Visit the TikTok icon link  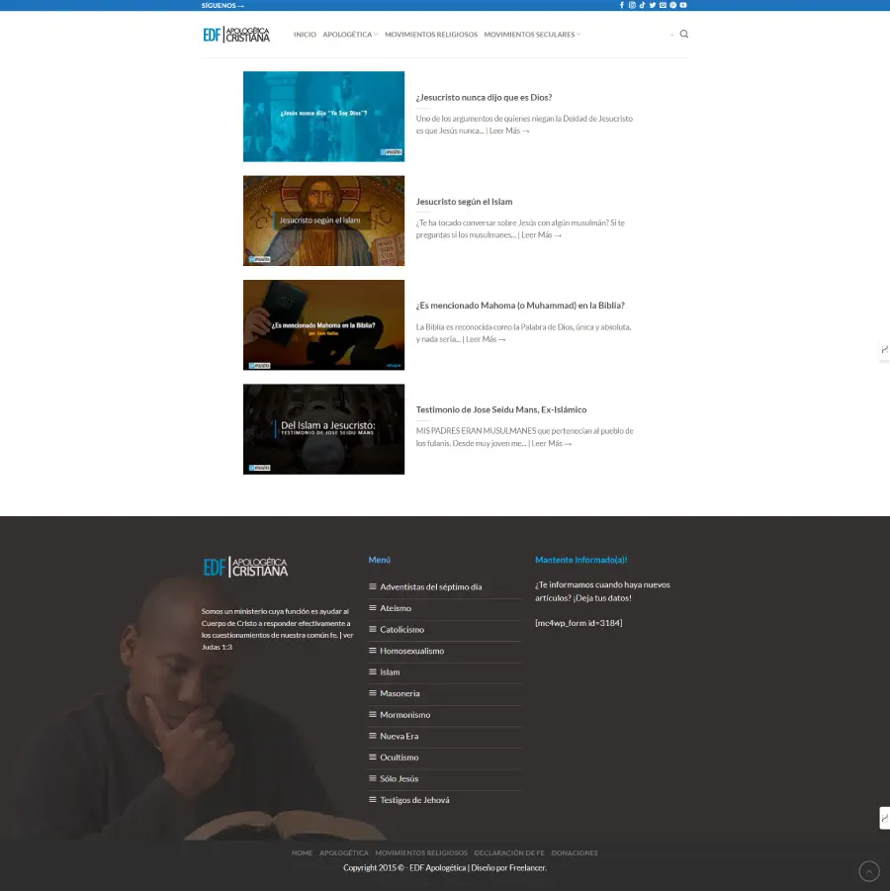coord(642,5)
